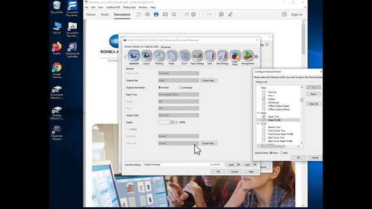Viewport: 372px width, 209px height.
Task: Open the Acrobat Edit menu
Action: coord(93,8)
